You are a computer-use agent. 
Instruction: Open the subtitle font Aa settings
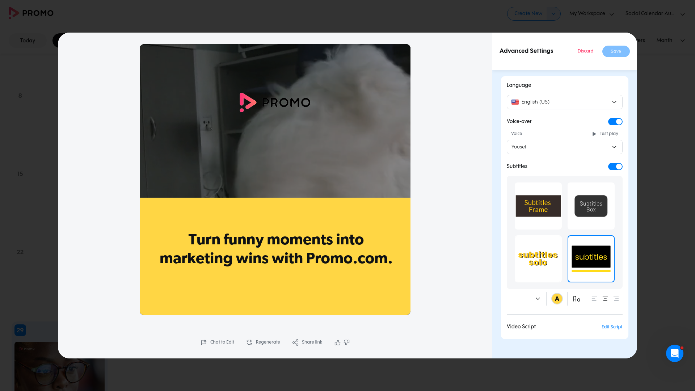click(576, 299)
